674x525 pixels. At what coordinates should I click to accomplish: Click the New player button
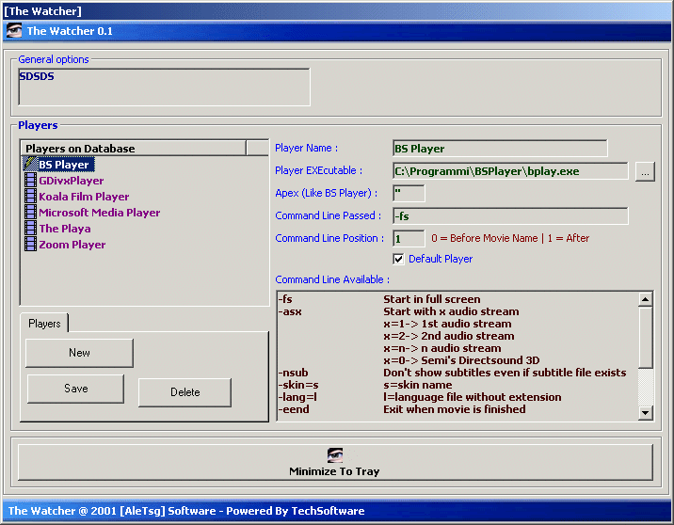[x=79, y=353]
